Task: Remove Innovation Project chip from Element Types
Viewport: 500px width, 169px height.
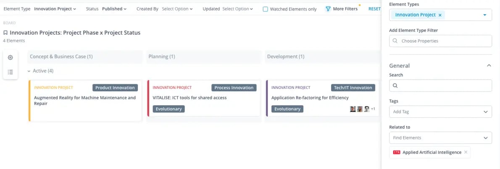Action: (x=440, y=15)
